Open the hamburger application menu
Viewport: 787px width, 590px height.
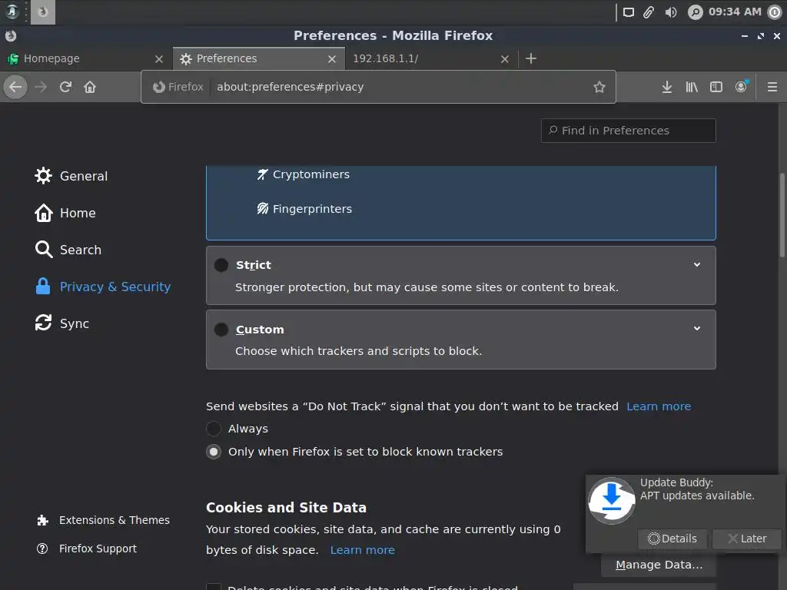click(772, 87)
